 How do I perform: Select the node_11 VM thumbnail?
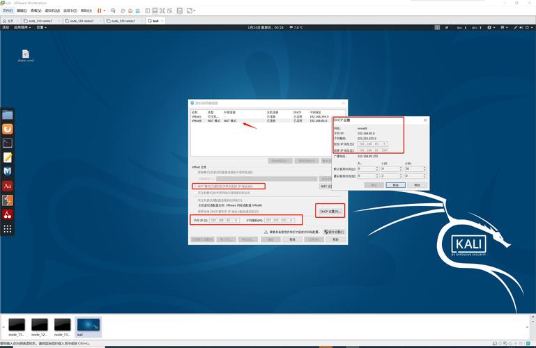pyautogui.click(x=17, y=327)
